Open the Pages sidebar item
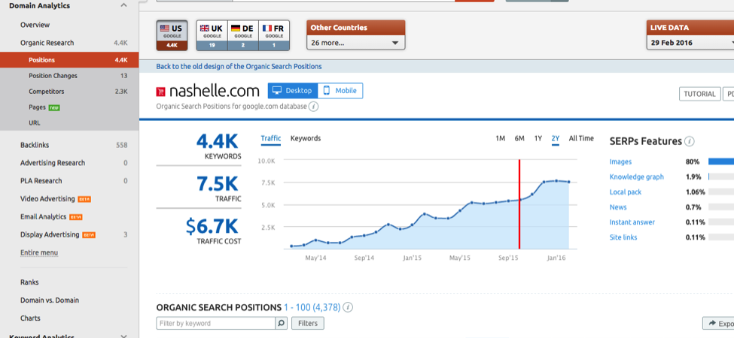 click(x=37, y=107)
